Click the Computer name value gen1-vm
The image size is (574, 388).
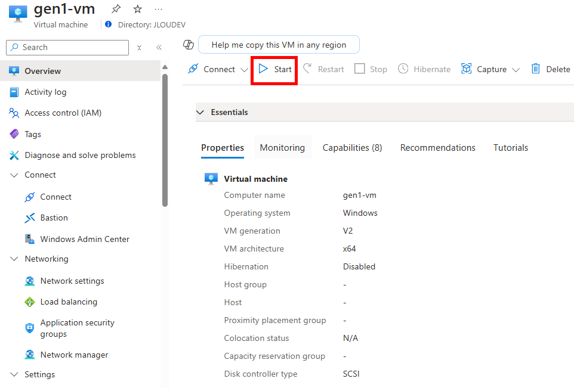(x=359, y=195)
